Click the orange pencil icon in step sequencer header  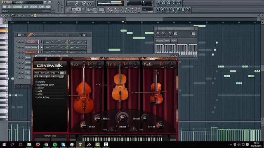click(30, 35)
